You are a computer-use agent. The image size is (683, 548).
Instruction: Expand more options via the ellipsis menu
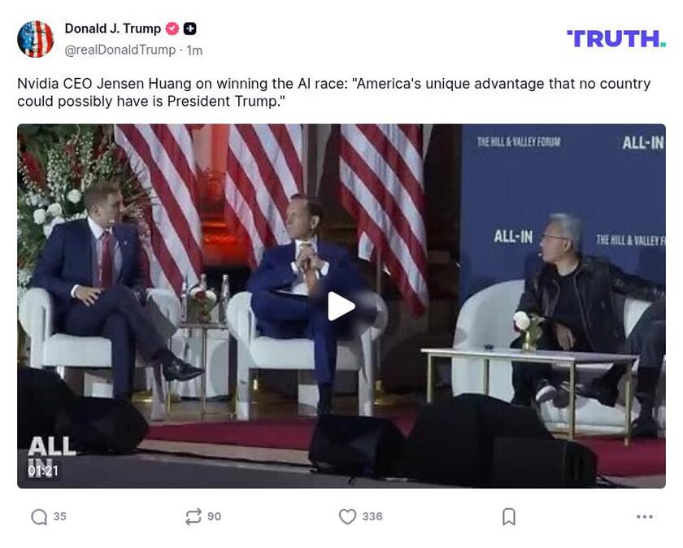[x=646, y=515]
